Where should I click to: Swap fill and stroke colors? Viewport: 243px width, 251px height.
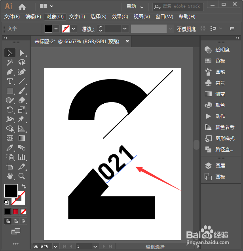click(24, 186)
